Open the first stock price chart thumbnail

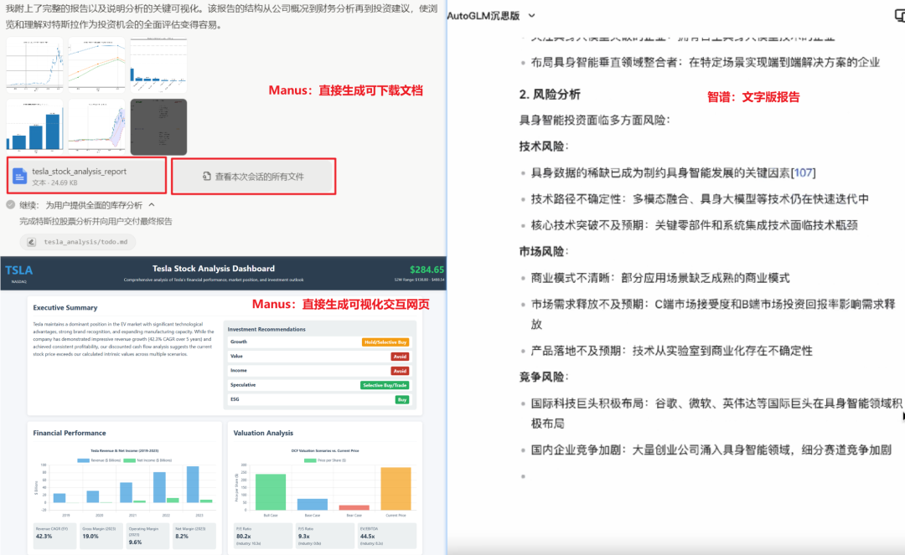(34, 64)
